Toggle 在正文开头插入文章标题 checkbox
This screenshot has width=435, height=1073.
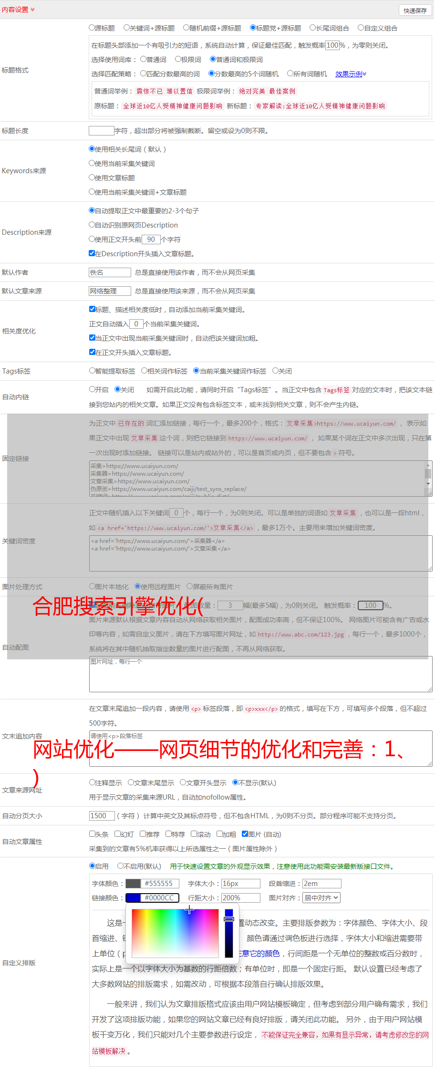[x=92, y=352]
